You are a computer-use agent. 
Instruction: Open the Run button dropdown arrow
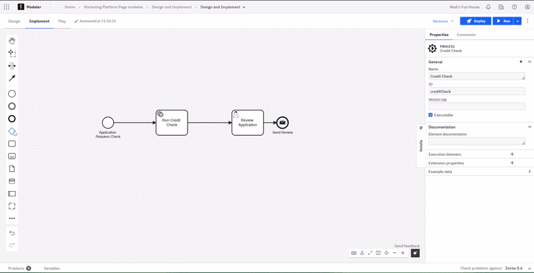(518, 21)
